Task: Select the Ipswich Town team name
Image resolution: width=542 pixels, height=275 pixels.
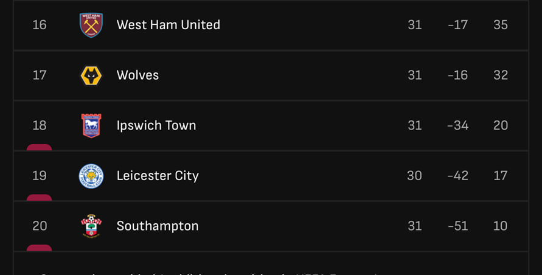Action: click(156, 125)
